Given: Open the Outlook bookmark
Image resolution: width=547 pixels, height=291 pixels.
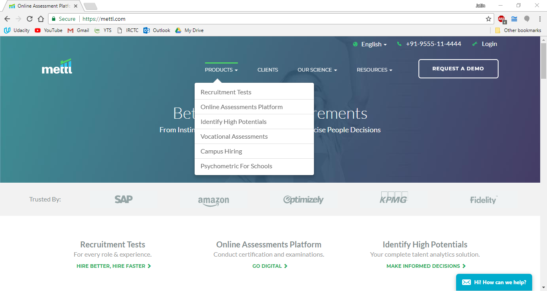Looking at the screenshot, I should pyautogui.click(x=157, y=30).
